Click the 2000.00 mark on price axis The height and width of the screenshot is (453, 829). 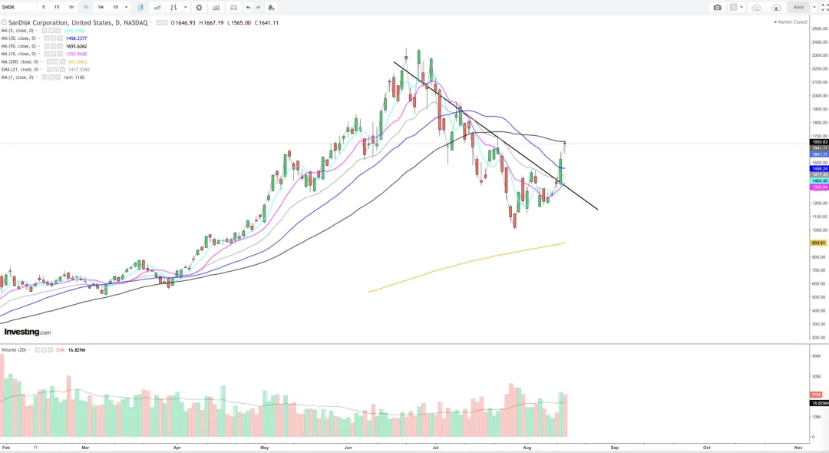click(820, 96)
